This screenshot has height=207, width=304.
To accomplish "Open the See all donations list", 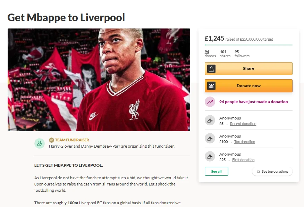I will point(216,172).
